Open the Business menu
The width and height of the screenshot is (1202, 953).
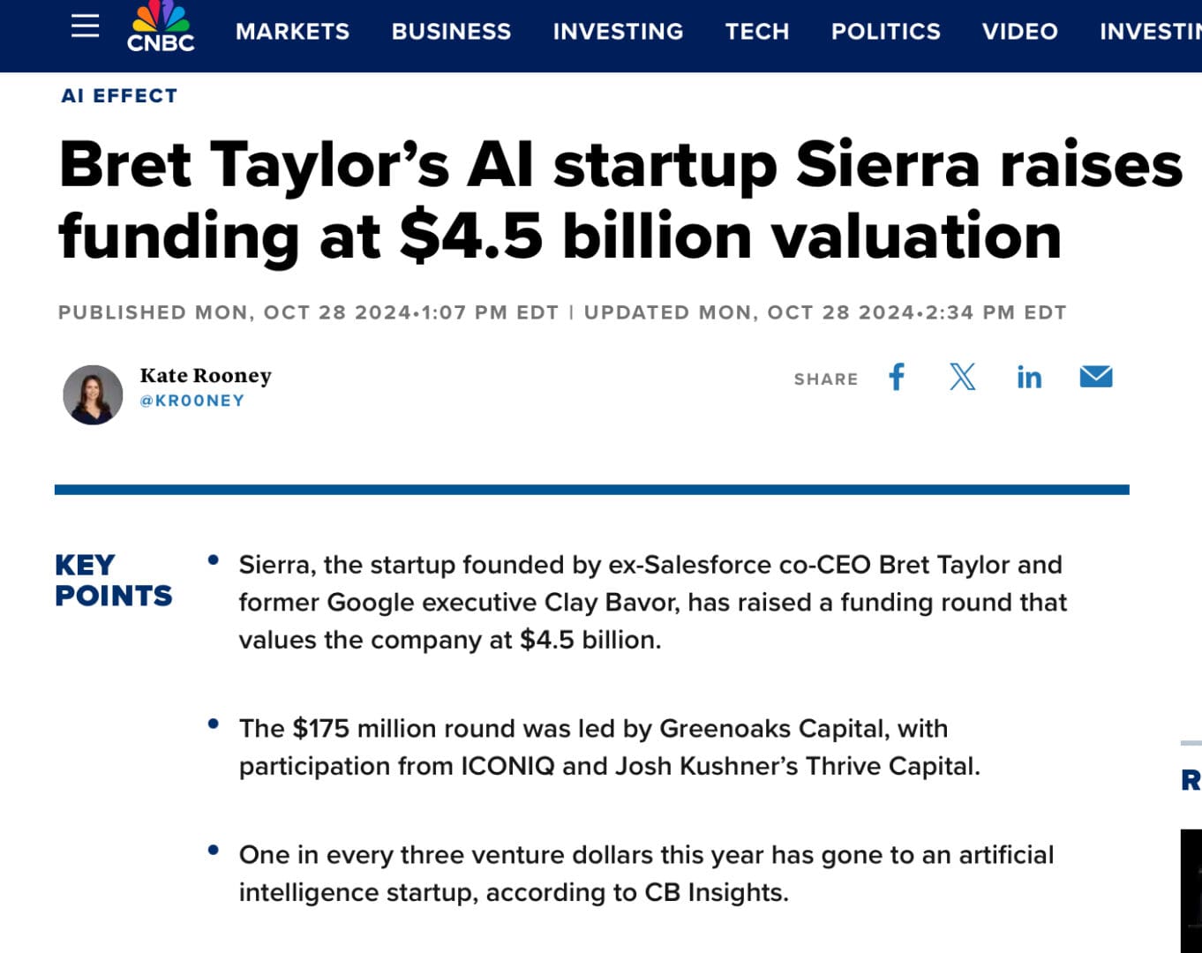(x=451, y=32)
